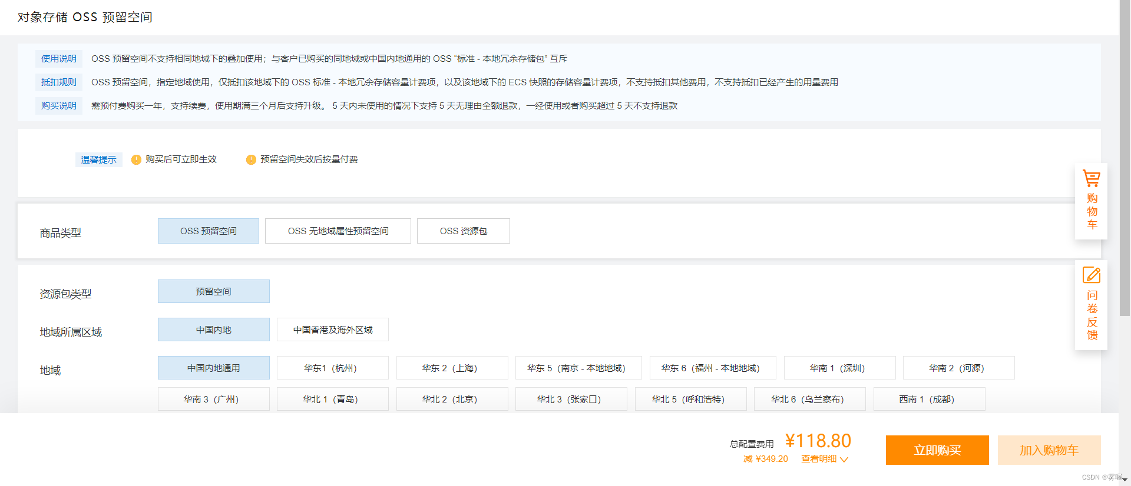This screenshot has width=1131, height=486.
Task: Click the total price ¥118.80
Action: (x=818, y=441)
